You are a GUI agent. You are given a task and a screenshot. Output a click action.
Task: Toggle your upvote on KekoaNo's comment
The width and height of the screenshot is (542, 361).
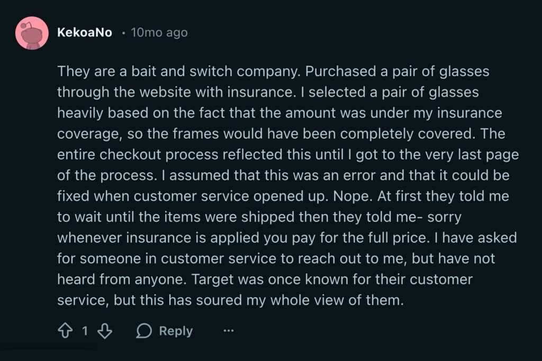tap(65, 330)
